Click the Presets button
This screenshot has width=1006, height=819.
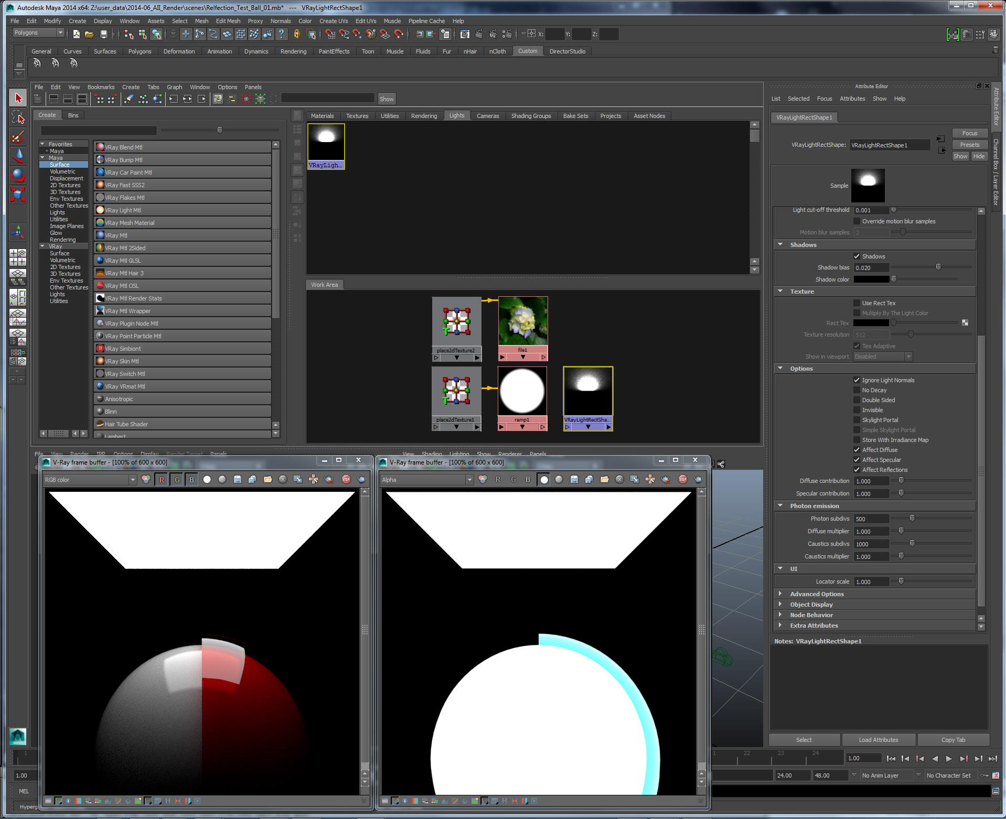(969, 145)
